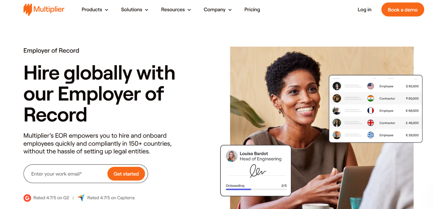Viewport: 433px width, 209px height.
Task: Focus the work email input field
Action: click(65, 174)
